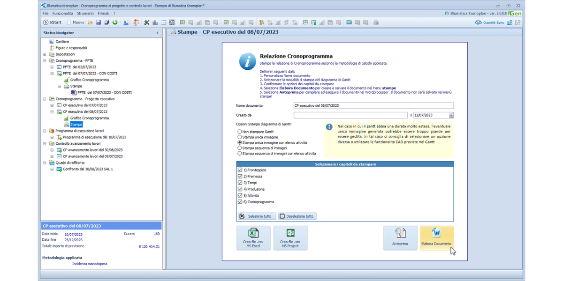563x281 pixels.
Task: Click the bStart toolbar button
Action: (52, 22)
